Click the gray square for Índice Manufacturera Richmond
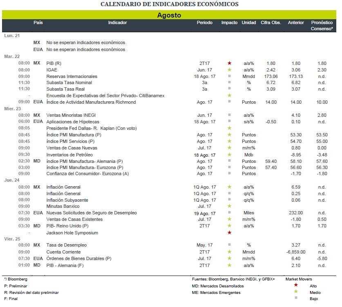The width and height of the screenshot is (342, 307). coord(229,101)
